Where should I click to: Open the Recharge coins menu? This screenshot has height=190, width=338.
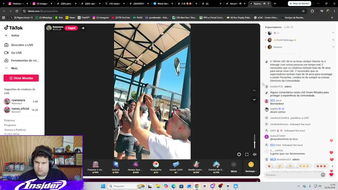click(251, 168)
